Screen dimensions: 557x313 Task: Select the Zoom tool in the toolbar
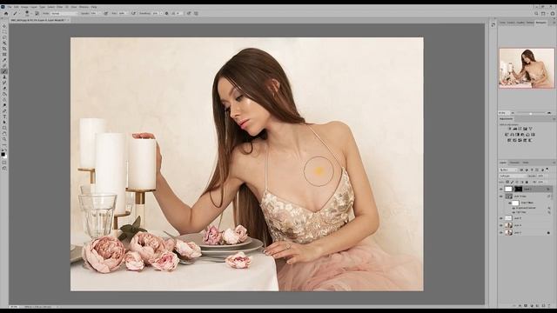(x=4, y=139)
